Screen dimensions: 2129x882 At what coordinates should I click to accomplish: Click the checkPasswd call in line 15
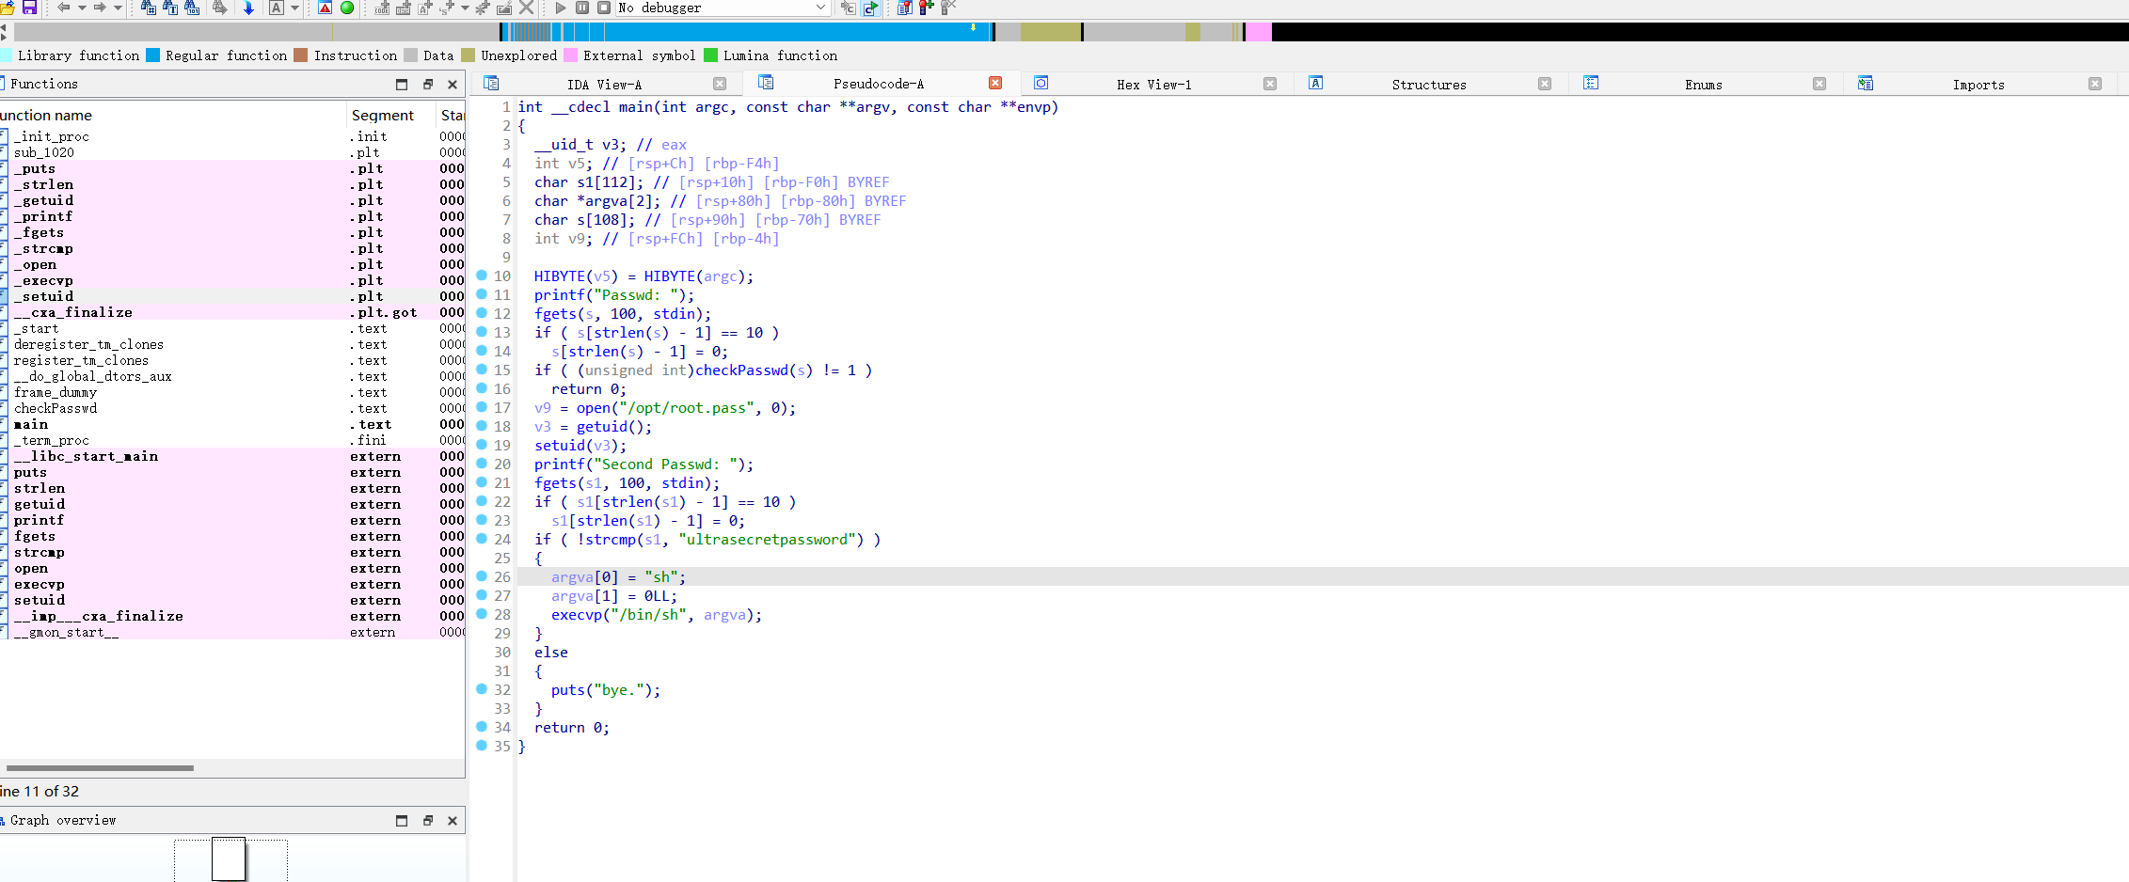coord(741,370)
